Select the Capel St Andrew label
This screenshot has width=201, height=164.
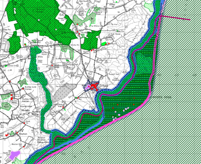click(x=18, y=116)
